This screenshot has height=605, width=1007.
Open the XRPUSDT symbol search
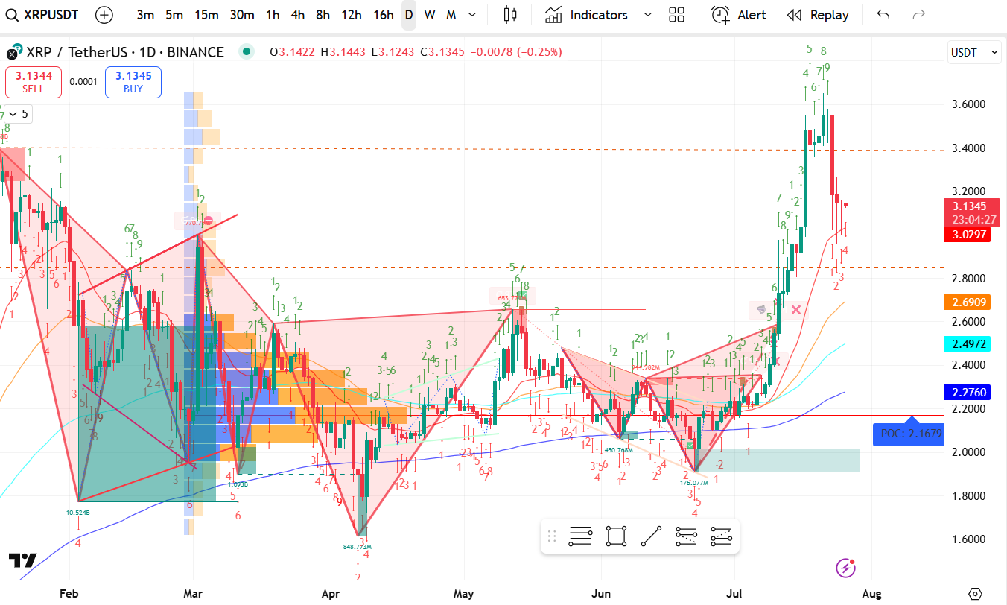click(x=43, y=15)
